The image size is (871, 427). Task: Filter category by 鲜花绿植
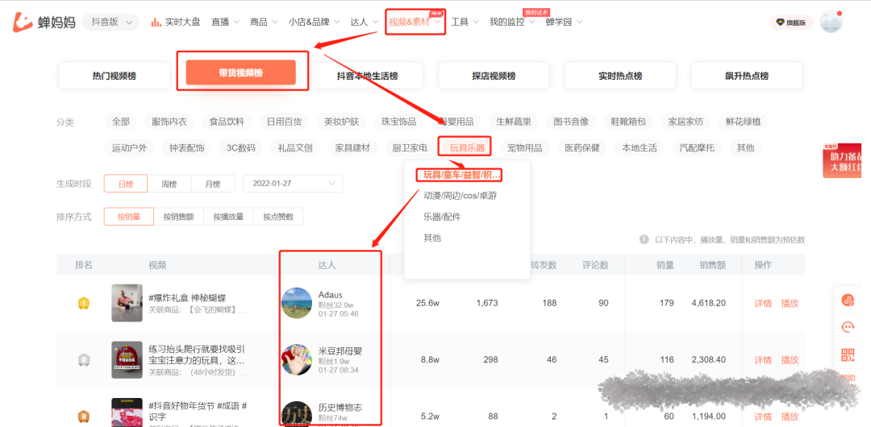(744, 122)
